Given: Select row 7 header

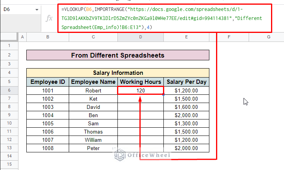Looking at the screenshot, I should [9, 99].
